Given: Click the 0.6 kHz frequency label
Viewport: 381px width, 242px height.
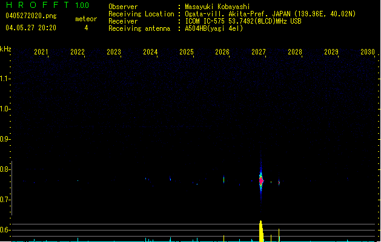Looking at the screenshot, I should click(x=5, y=230).
